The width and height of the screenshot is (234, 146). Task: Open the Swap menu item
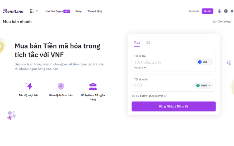(78, 11)
